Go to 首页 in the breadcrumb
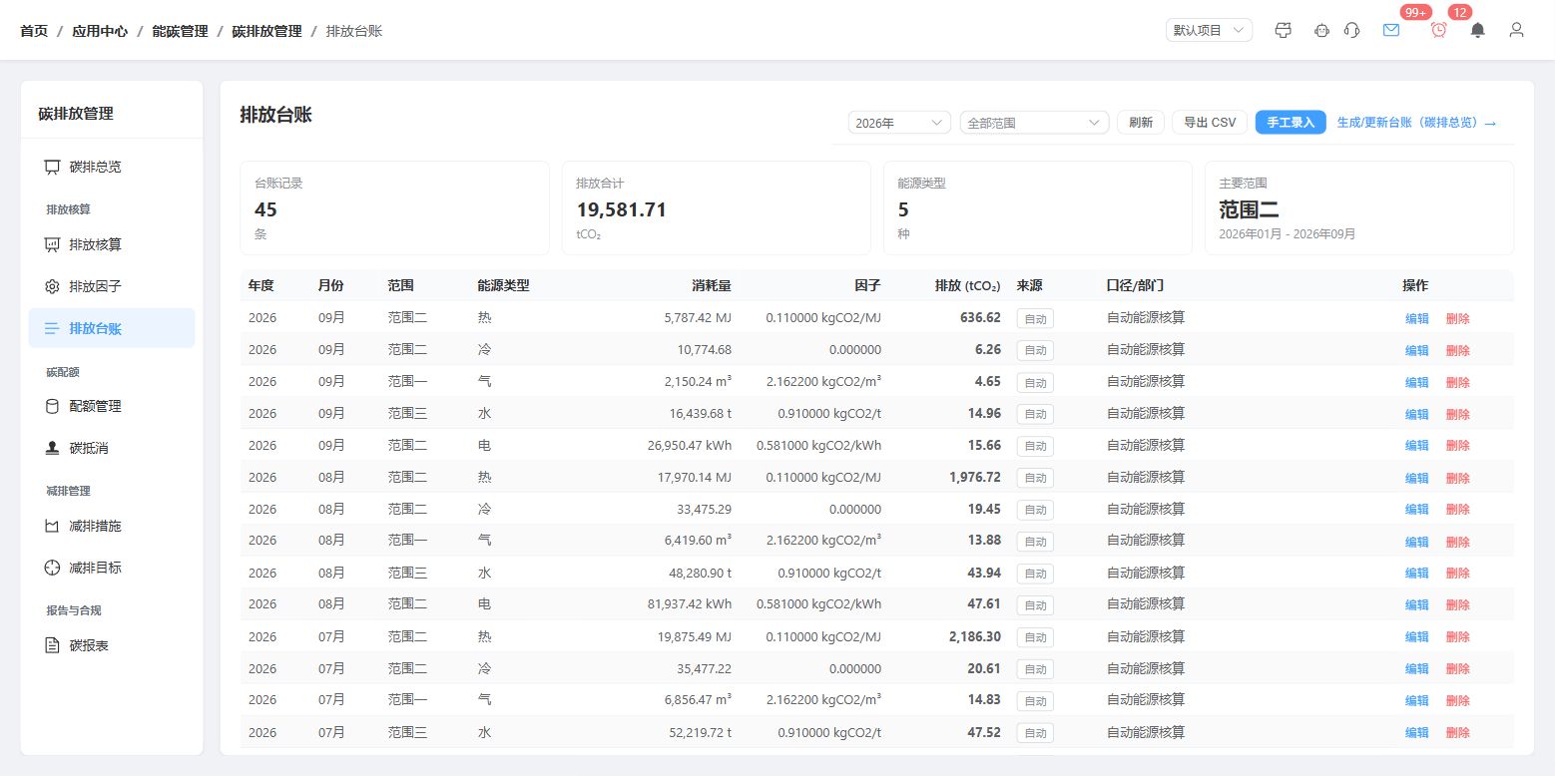This screenshot has width=1555, height=776. click(34, 31)
